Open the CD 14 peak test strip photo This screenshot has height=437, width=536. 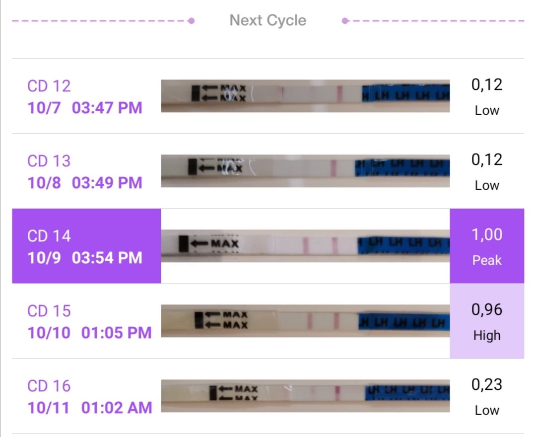click(305, 245)
